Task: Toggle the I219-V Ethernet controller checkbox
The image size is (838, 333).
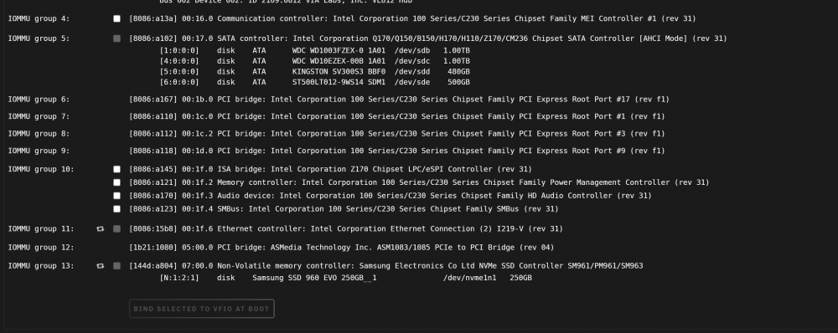Action: (x=116, y=229)
